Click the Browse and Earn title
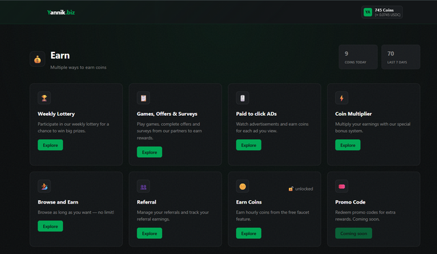 pyautogui.click(x=58, y=202)
